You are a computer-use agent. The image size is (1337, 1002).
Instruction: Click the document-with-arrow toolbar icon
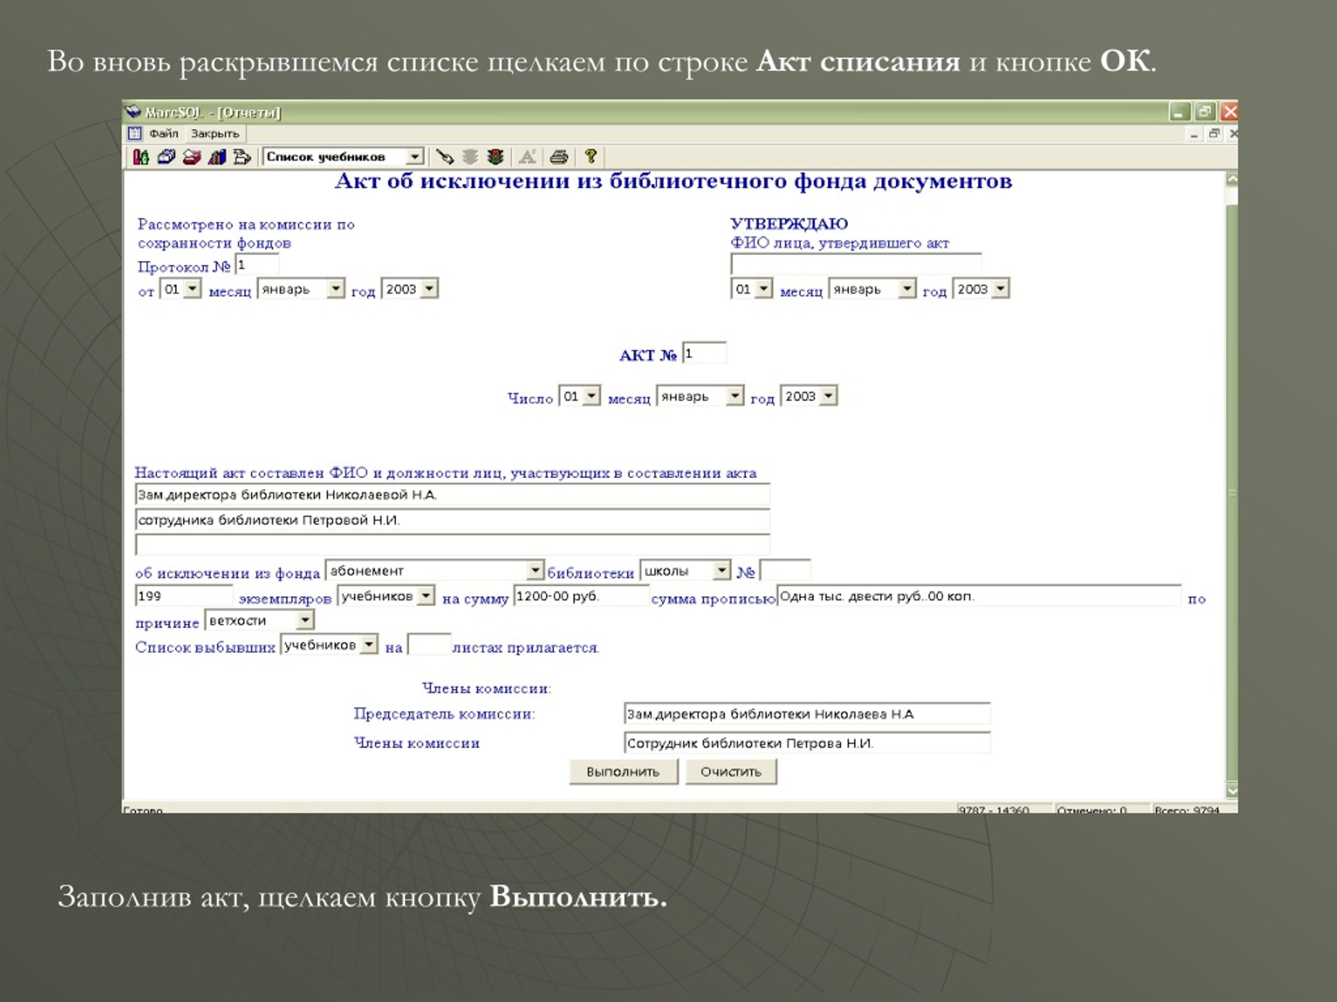242,157
